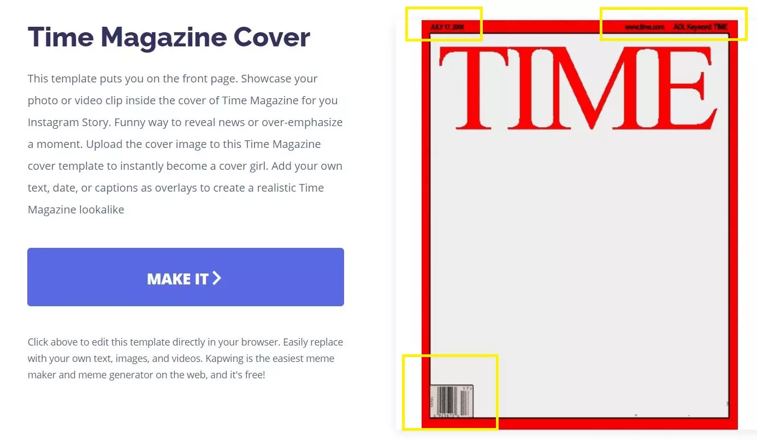Click the Time Magazine Cover heading
Viewport: 757px width, 440px height.
pos(169,37)
